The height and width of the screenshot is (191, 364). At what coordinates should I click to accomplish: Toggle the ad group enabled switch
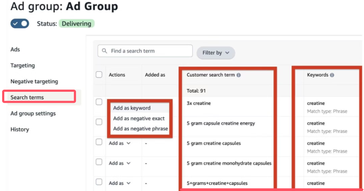click(x=20, y=24)
